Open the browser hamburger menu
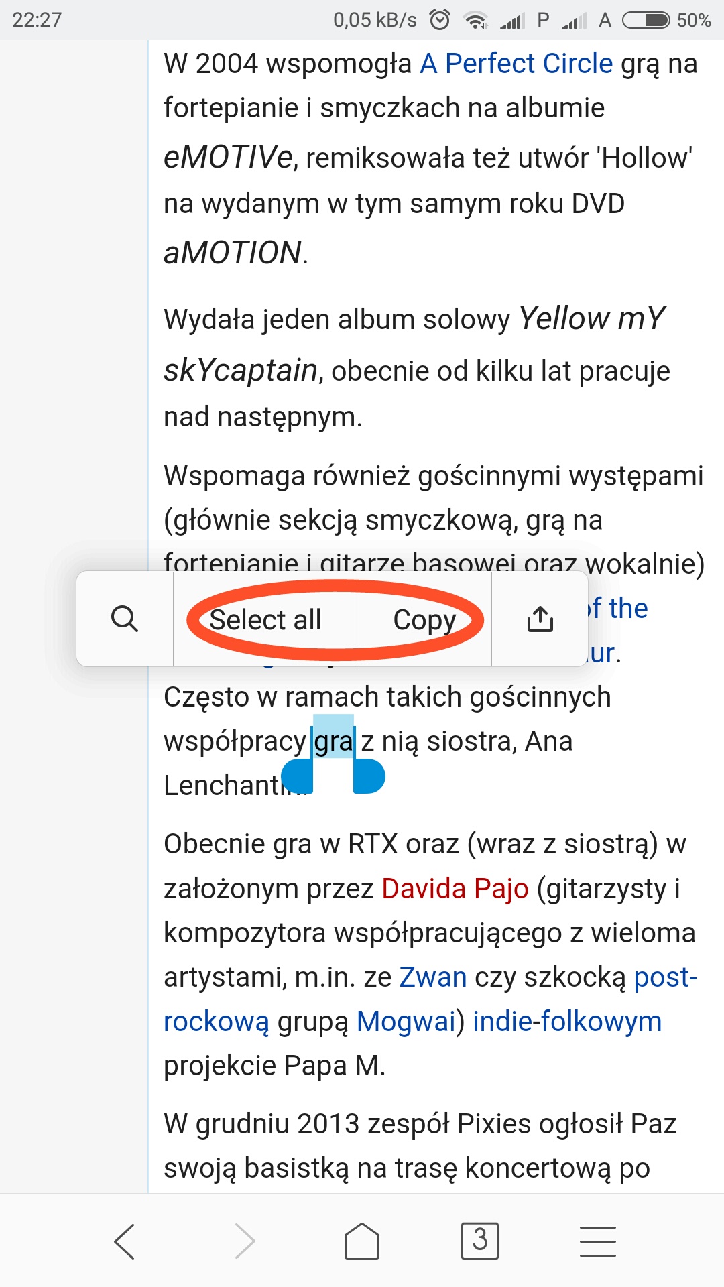This screenshot has height=1287, width=724. point(597,1241)
